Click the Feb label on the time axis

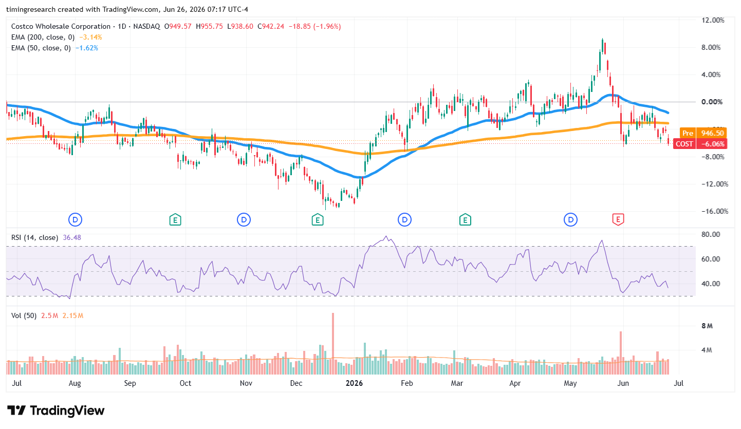click(407, 383)
